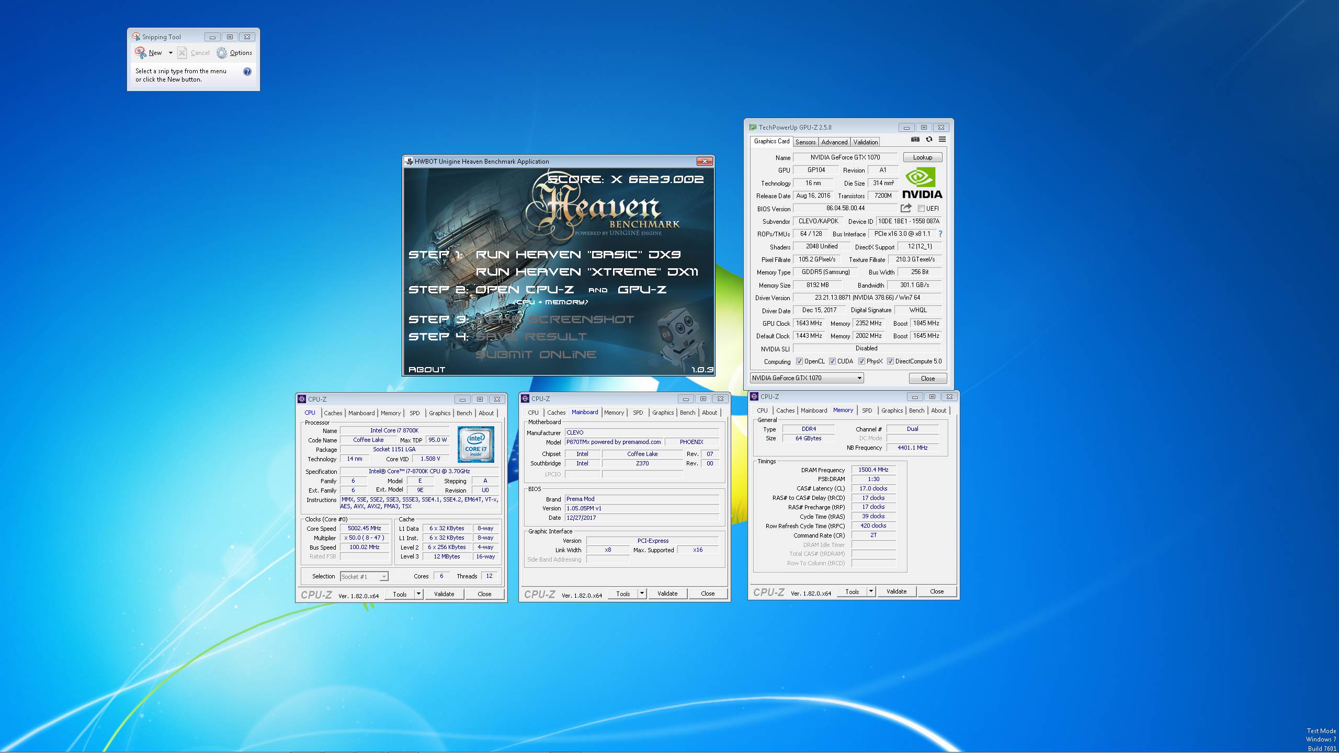Click the GPU Name field NVIDIA GeForce GTX 1070
Viewport: 1339px width, 753px height.
[x=845, y=157]
